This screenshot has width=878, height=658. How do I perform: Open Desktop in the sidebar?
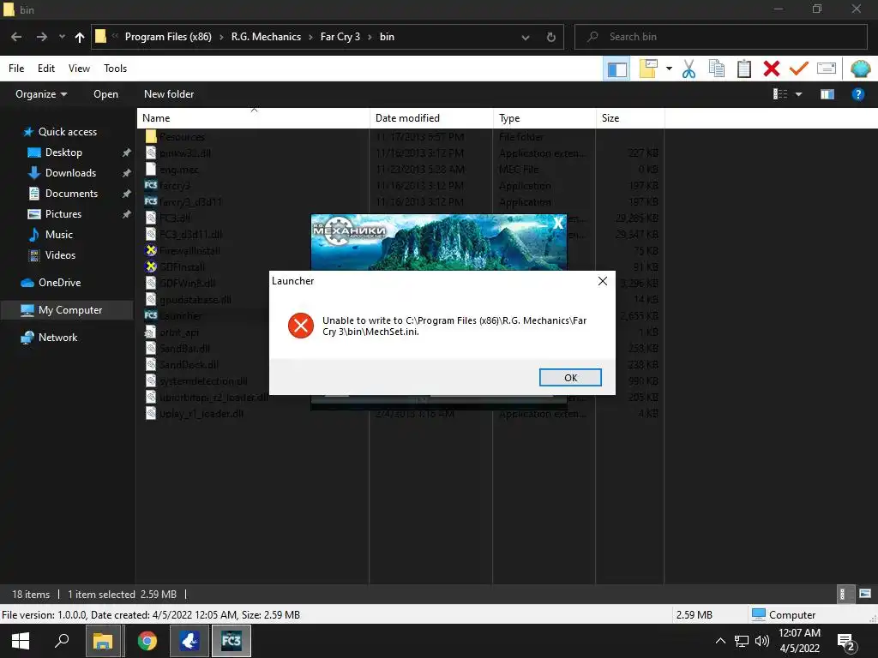click(63, 153)
